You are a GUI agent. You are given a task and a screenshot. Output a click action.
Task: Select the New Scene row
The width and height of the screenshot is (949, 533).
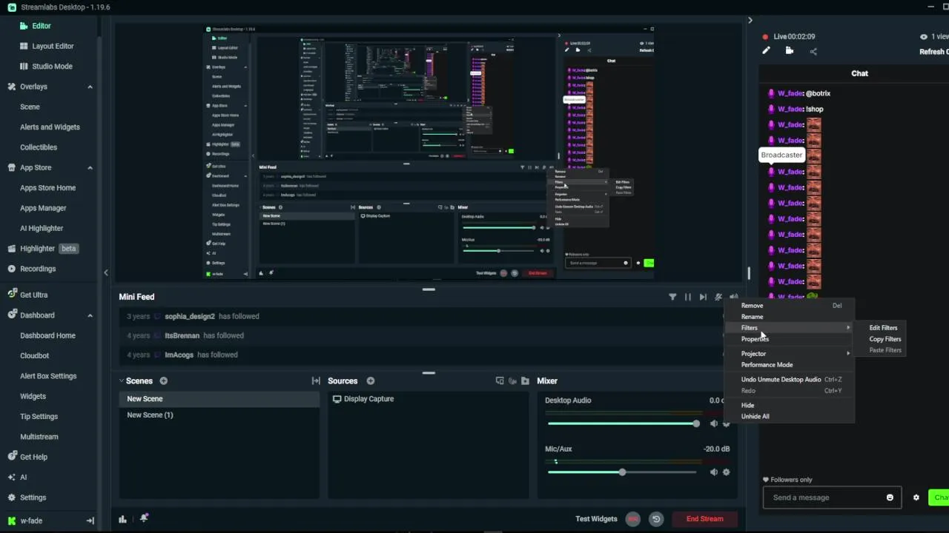[x=219, y=399]
